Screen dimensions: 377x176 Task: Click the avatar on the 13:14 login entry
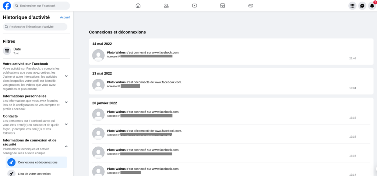pyautogui.click(x=98, y=171)
